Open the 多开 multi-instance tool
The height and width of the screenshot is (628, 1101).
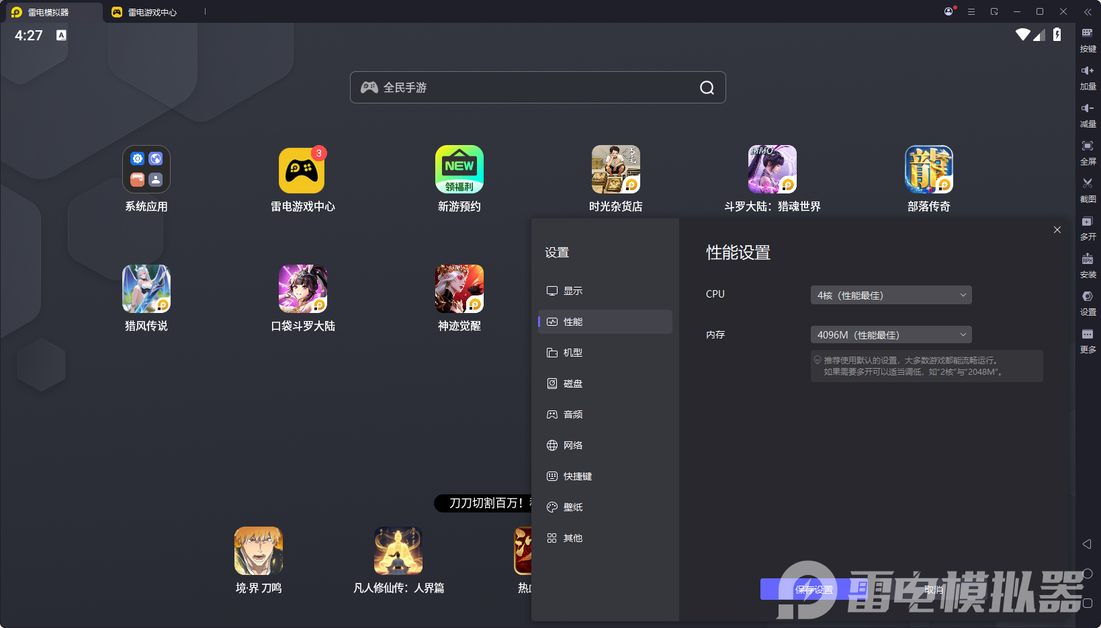tap(1088, 228)
